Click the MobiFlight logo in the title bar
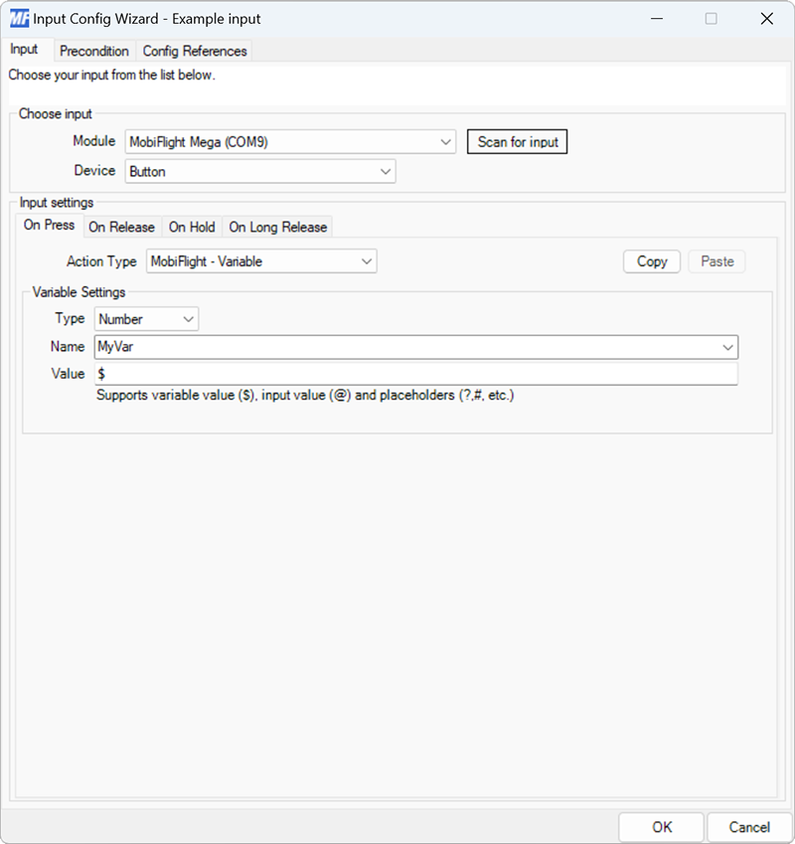795x844 pixels. (x=16, y=18)
